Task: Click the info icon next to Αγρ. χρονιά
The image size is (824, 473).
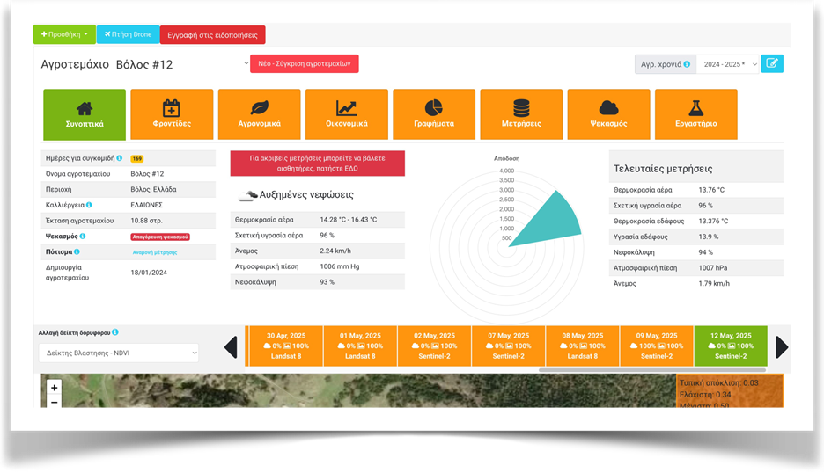Action: pyautogui.click(x=686, y=64)
